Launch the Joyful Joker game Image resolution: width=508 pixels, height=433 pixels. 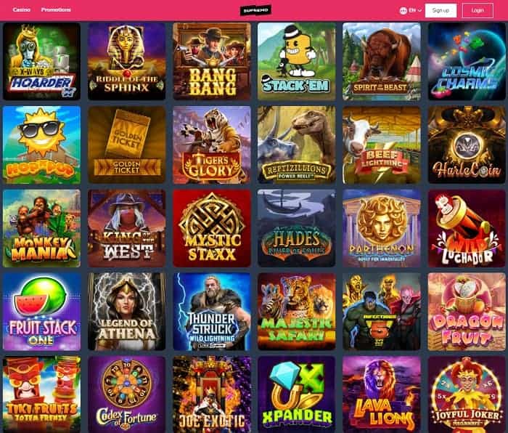467,394
